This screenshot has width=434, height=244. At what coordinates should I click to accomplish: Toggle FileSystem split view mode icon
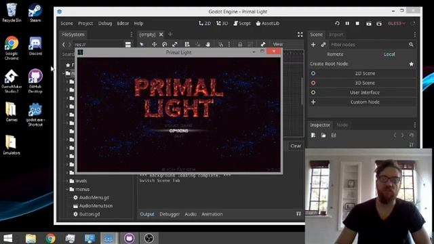click(128, 45)
